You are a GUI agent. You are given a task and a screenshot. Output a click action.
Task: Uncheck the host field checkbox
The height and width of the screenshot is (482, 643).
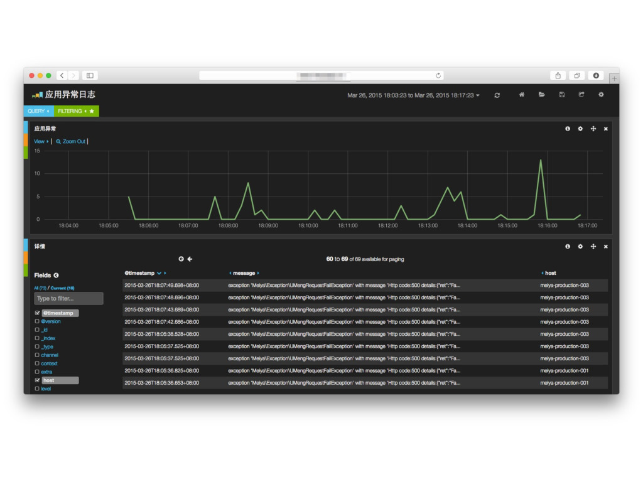(x=37, y=380)
